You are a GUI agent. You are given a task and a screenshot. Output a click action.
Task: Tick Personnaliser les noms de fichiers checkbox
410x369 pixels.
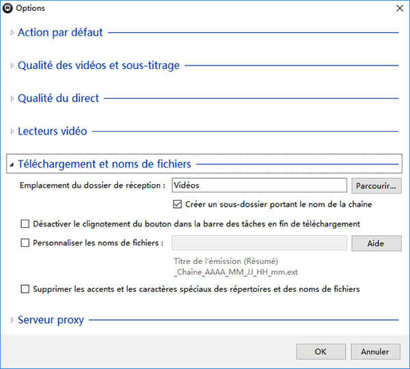pyautogui.click(x=25, y=243)
